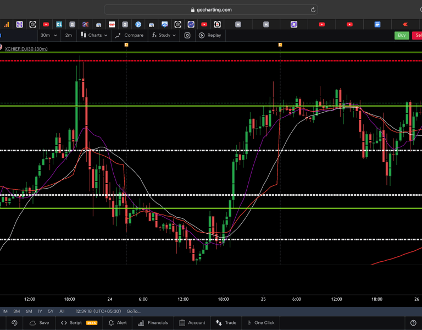Open the Compare symbols tool
Viewport: 422px width, 330px height.
coord(130,35)
